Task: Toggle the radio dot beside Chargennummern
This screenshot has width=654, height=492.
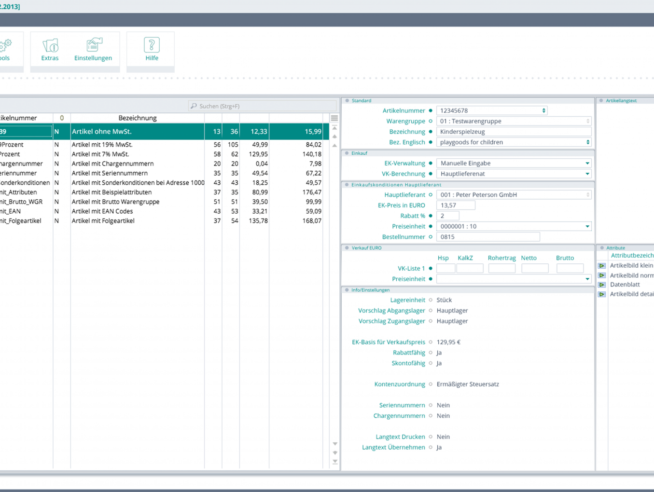Action: 431,416
